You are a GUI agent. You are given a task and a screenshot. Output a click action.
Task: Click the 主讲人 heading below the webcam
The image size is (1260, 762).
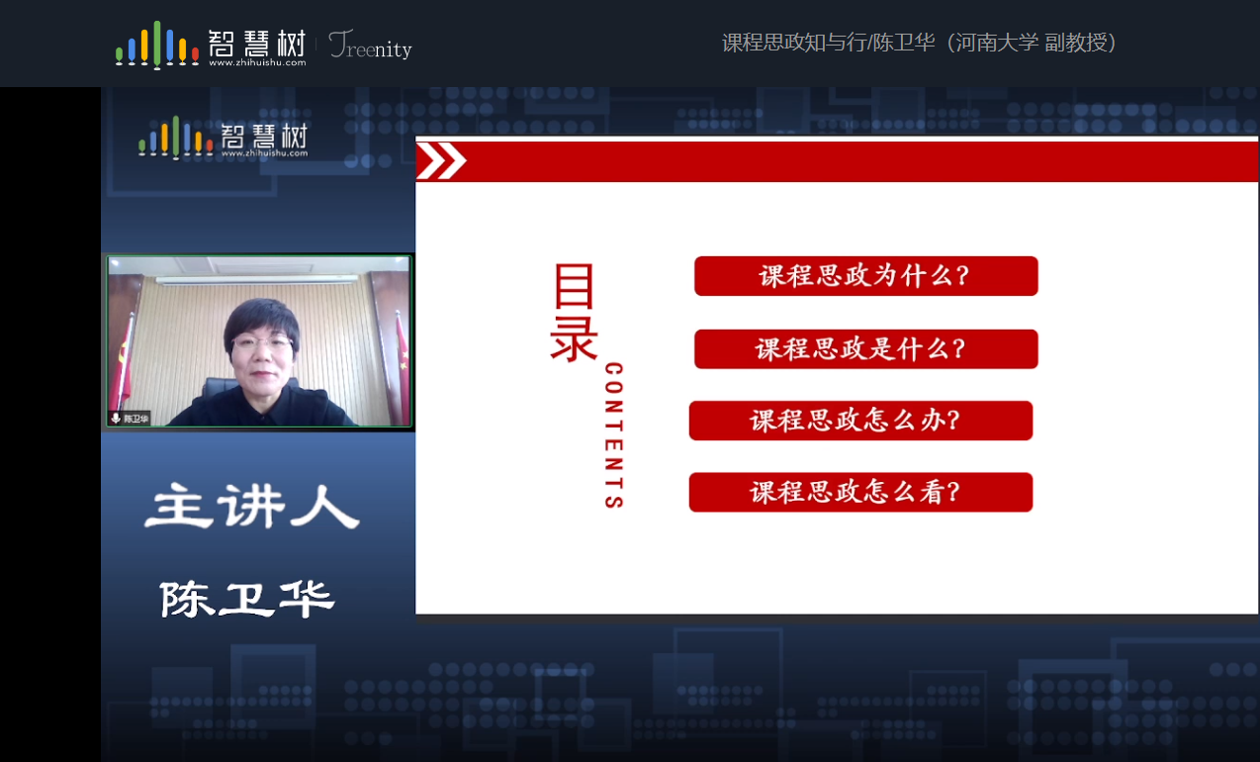pyautogui.click(x=251, y=509)
